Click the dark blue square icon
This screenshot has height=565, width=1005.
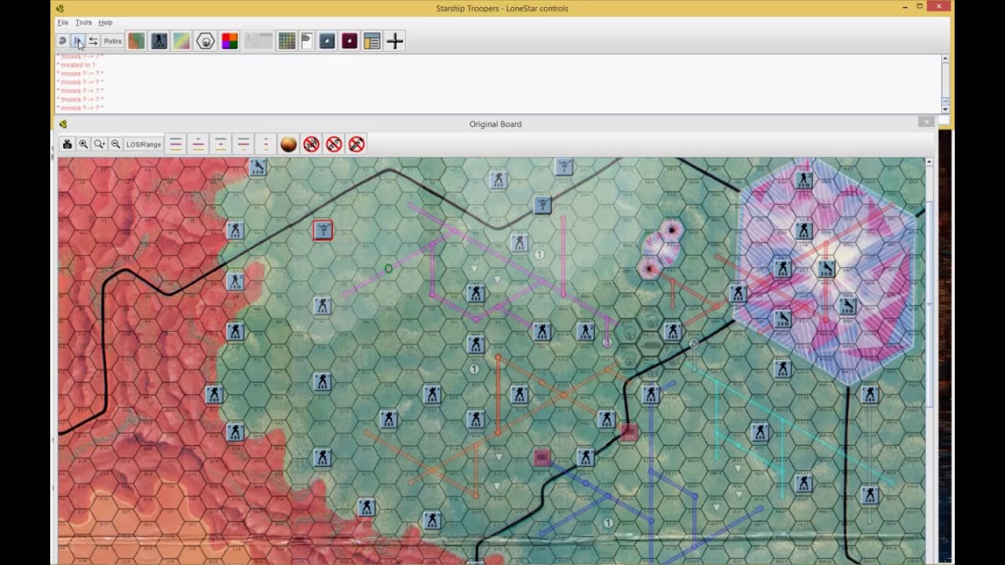328,41
